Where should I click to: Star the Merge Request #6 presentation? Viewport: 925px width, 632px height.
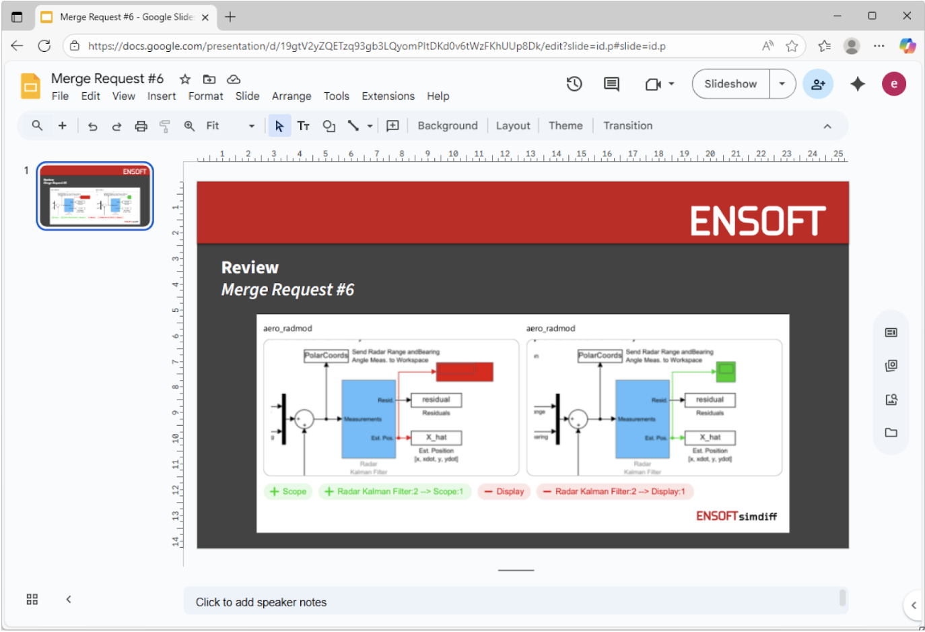185,80
